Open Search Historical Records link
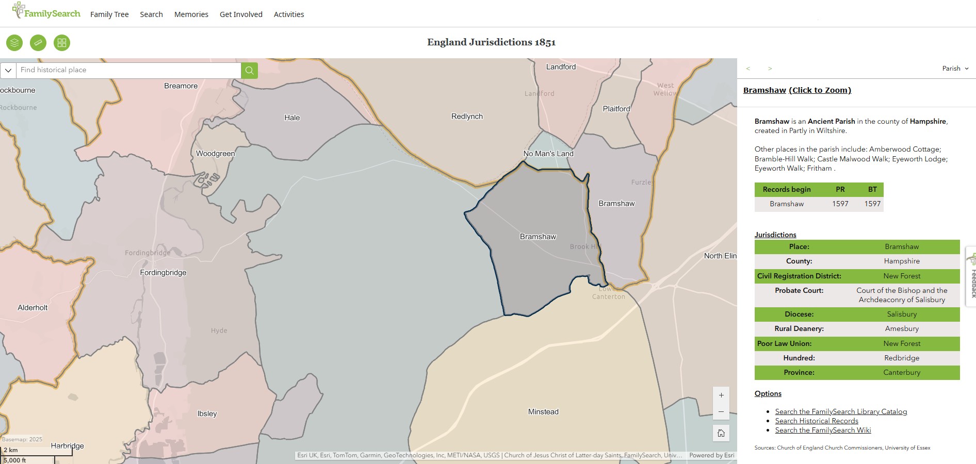The height and width of the screenshot is (464, 976). coord(816,421)
